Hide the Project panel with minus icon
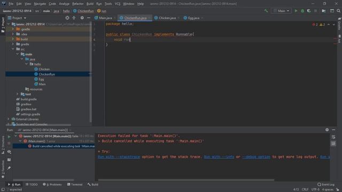The height and width of the screenshot is (192, 342). click(89, 18)
